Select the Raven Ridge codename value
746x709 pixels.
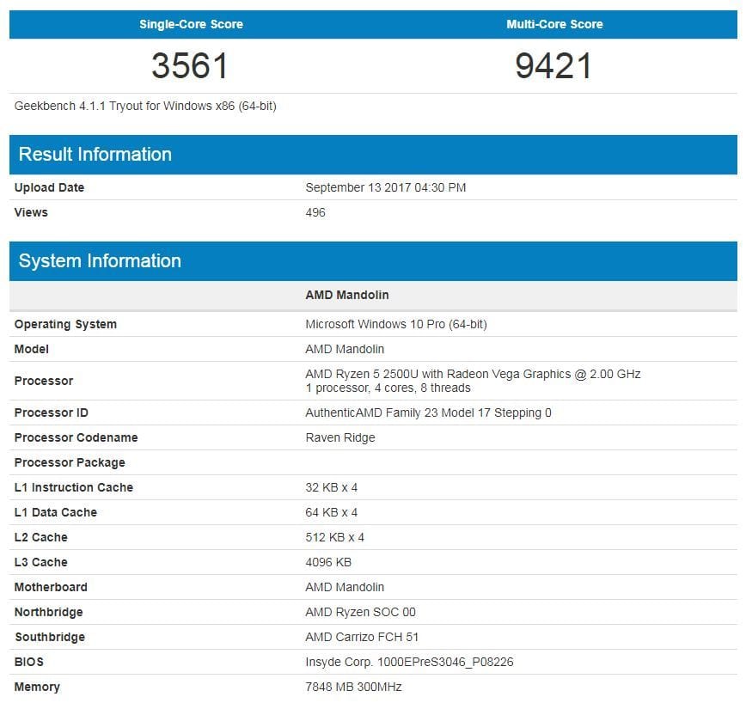(x=340, y=437)
